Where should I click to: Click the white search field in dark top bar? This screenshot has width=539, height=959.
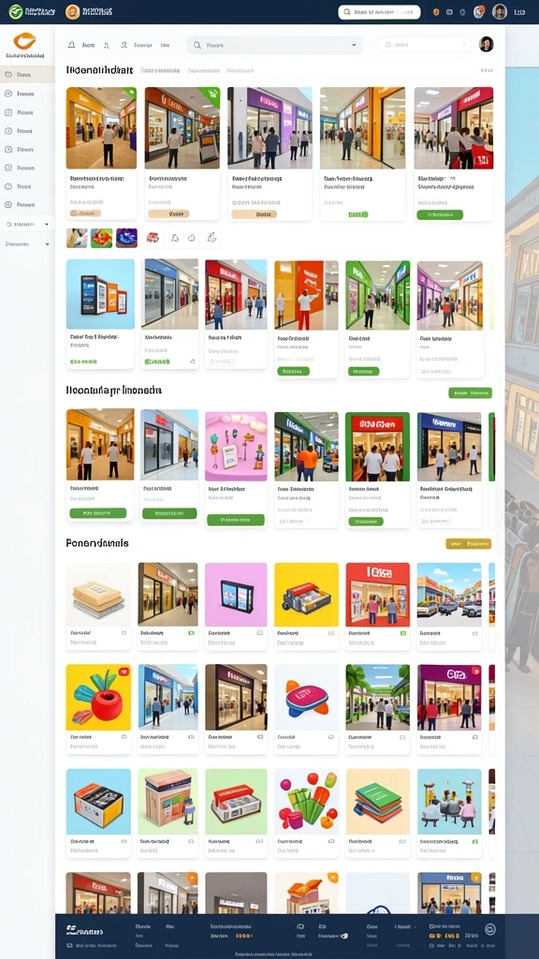[380, 11]
